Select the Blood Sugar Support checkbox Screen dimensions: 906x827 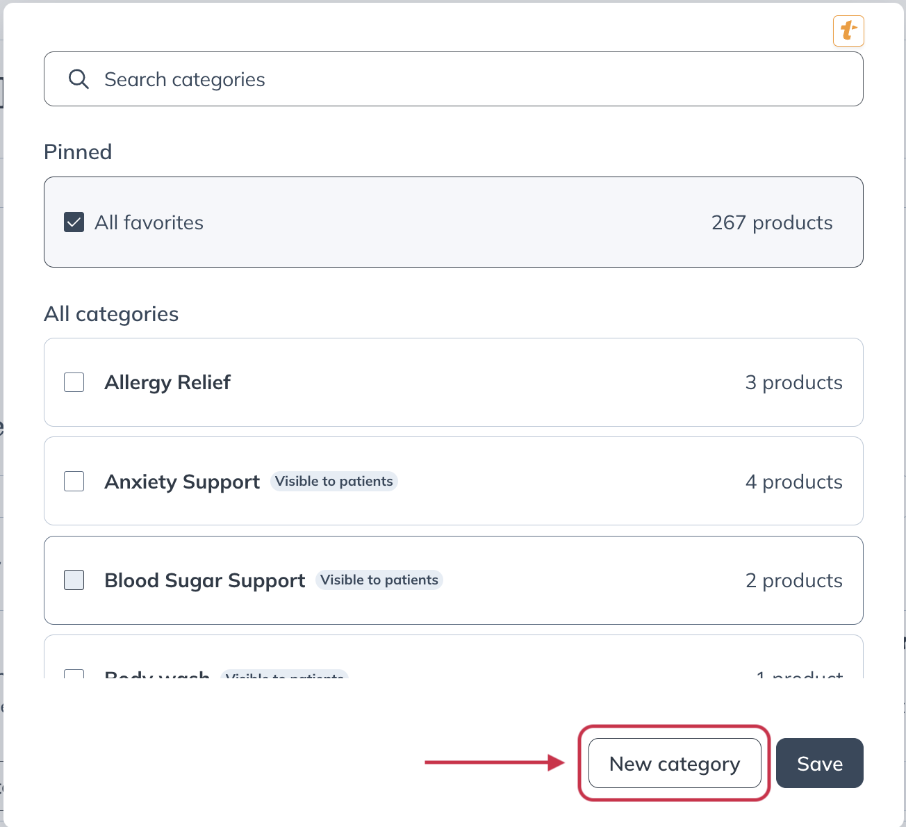[74, 580]
